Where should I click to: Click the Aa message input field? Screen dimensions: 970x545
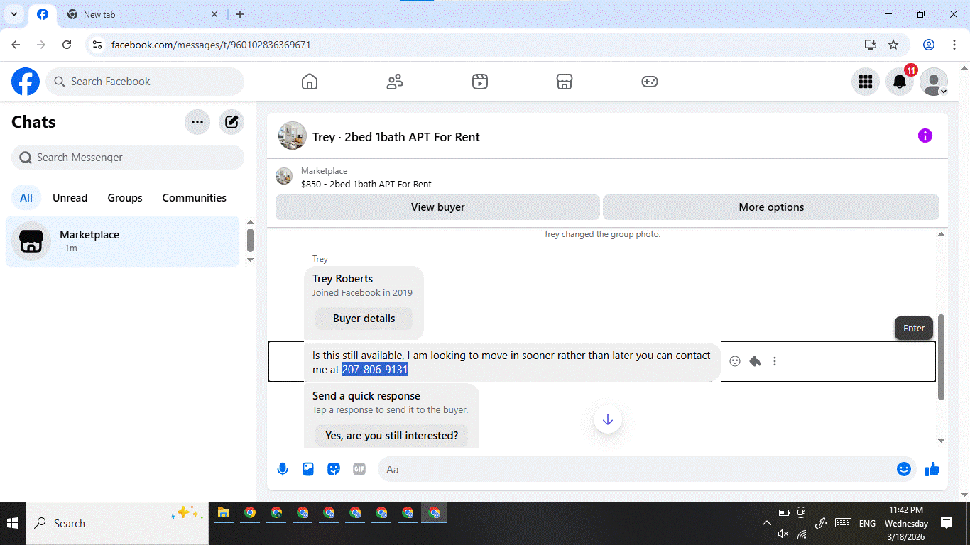tap(636, 469)
